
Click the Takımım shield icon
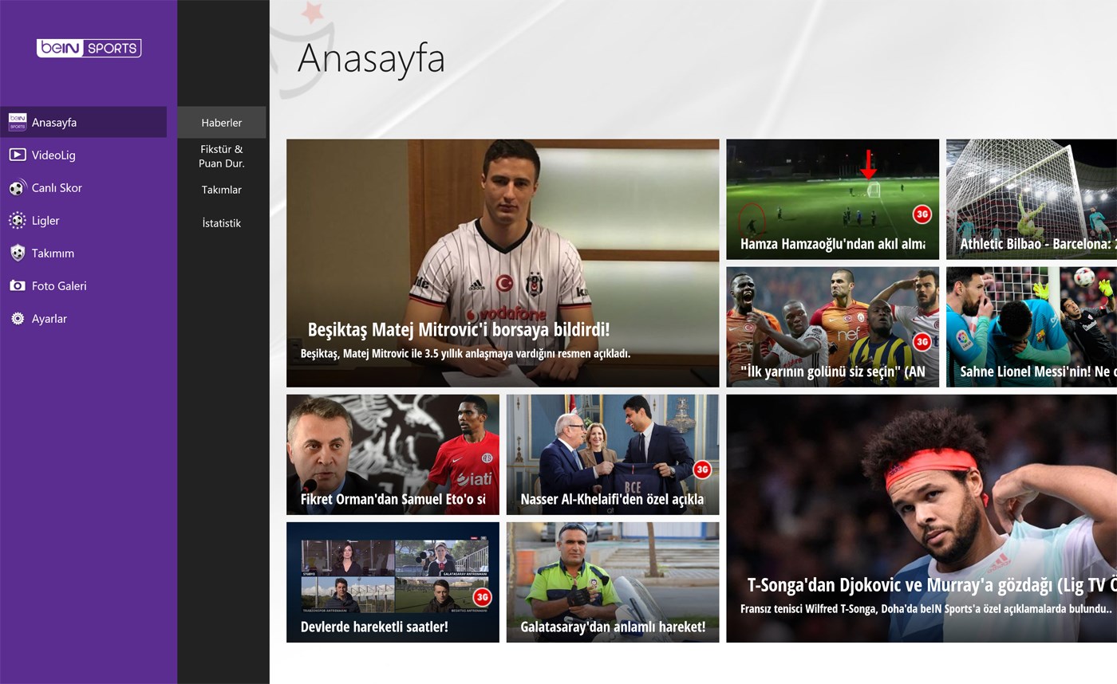click(17, 254)
